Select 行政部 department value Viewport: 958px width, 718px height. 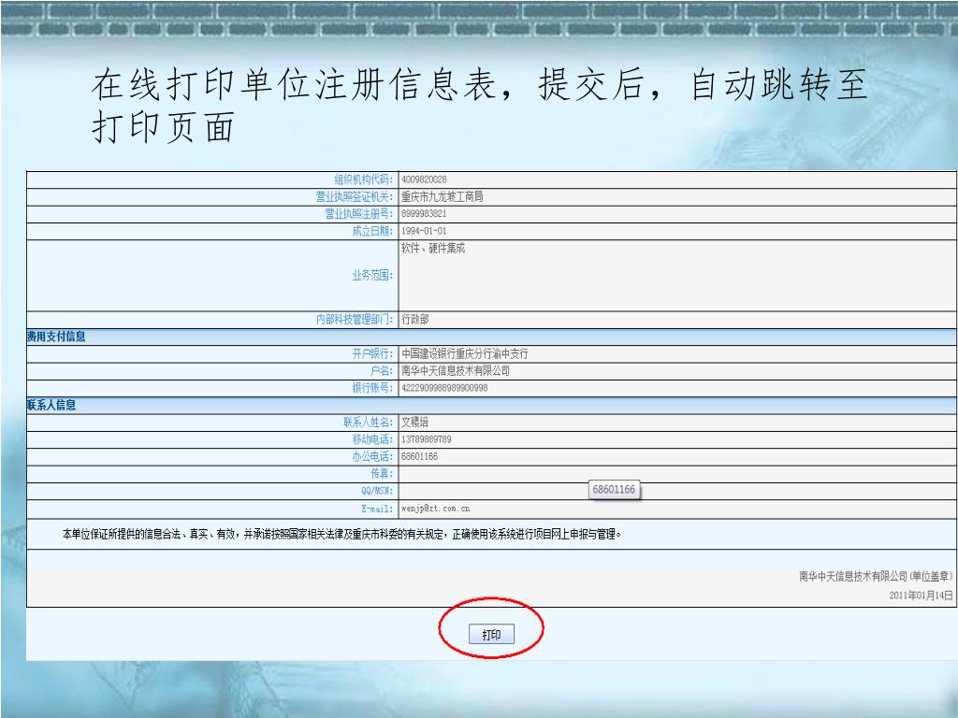pos(414,320)
